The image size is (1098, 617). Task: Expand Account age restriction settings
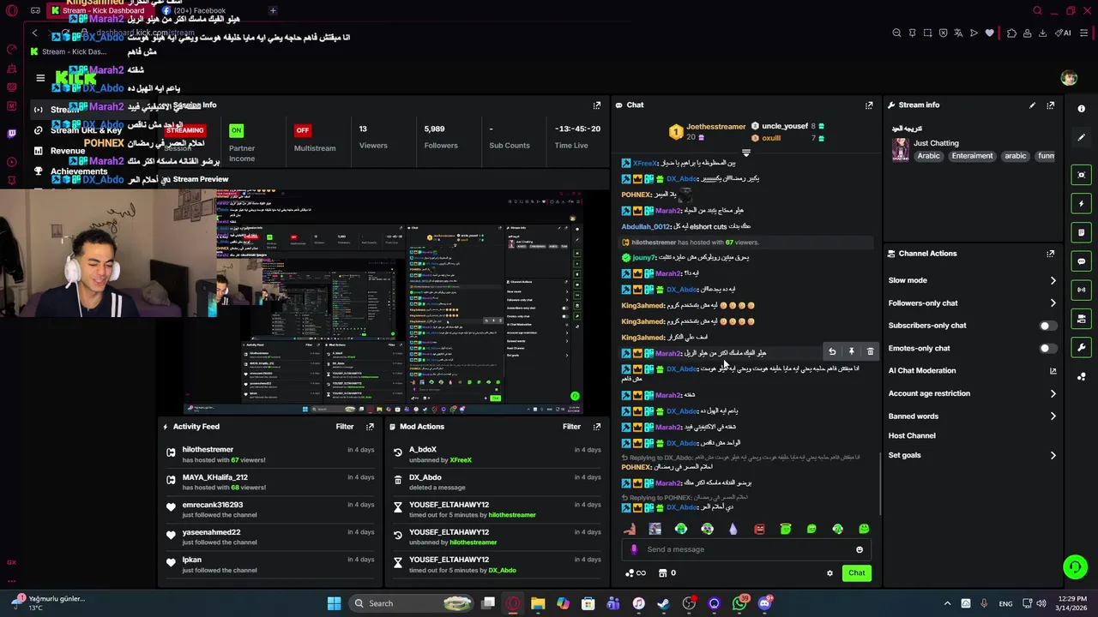(x=1053, y=393)
